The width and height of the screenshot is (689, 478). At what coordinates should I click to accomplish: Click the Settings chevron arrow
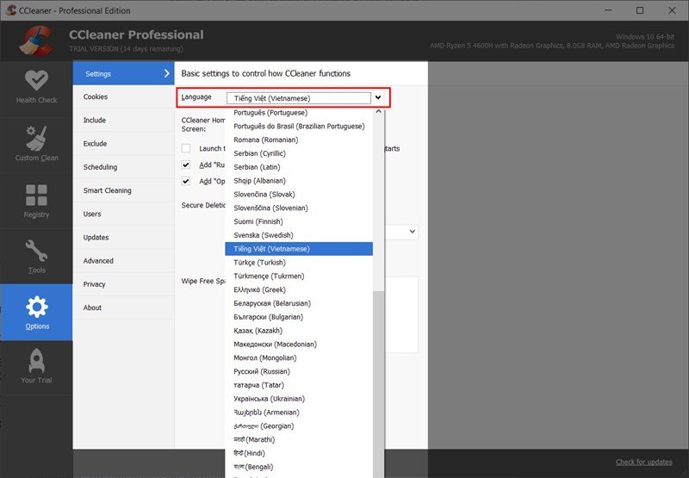click(x=166, y=73)
